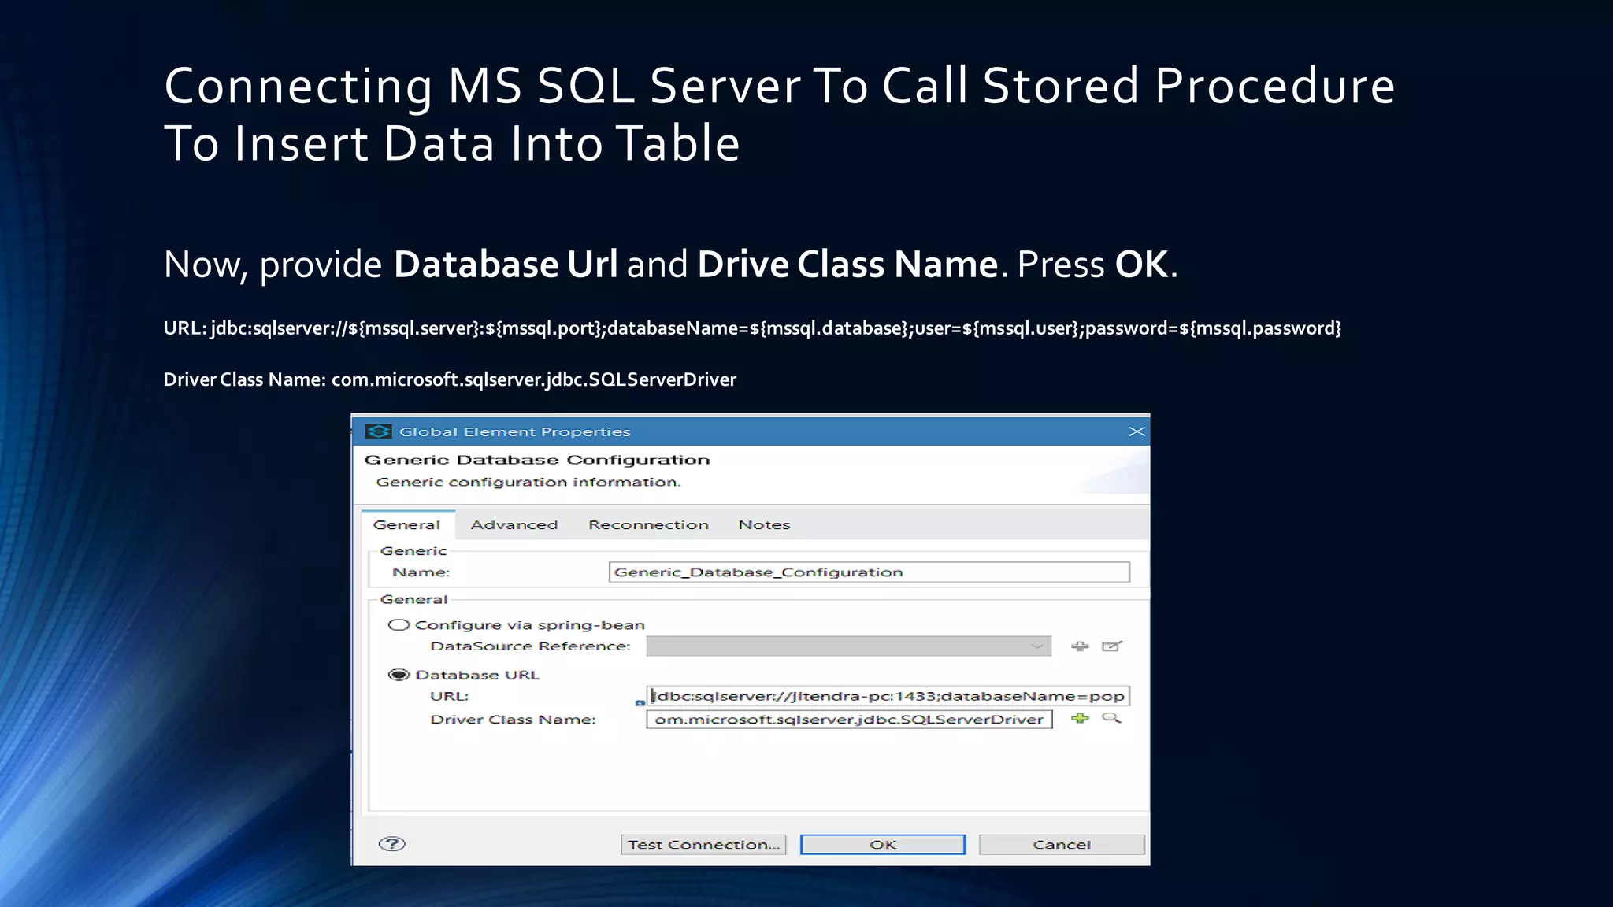Focus the Name field Generic_Database_Configuration

(869, 572)
